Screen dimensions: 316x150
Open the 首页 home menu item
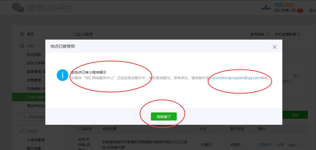[30, 34]
